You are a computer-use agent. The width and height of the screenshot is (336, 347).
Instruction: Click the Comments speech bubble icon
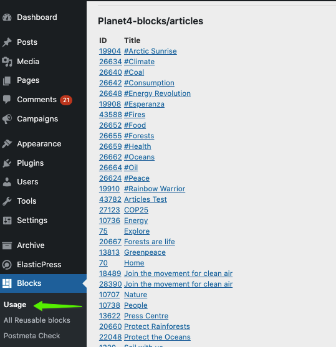pyautogui.click(x=7, y=100)
